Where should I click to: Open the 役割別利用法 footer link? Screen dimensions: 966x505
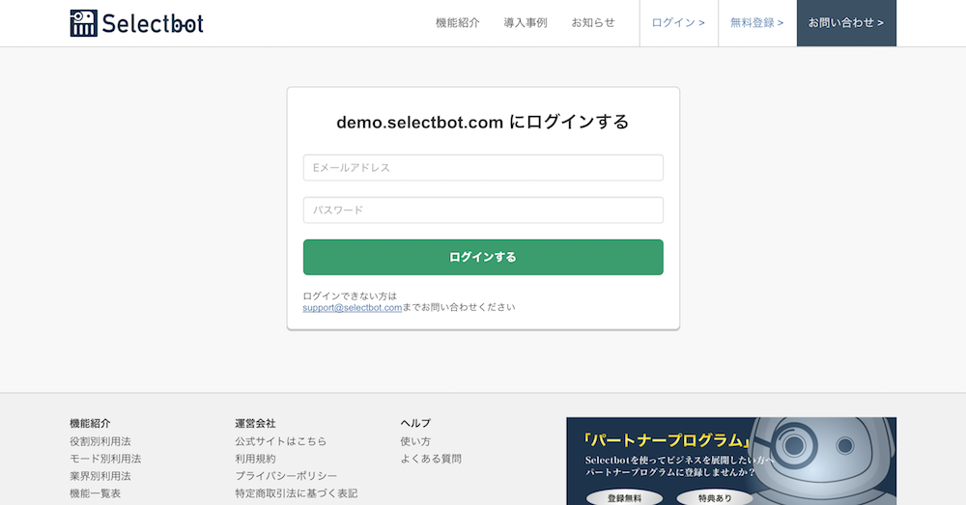[x=99, y=441]
